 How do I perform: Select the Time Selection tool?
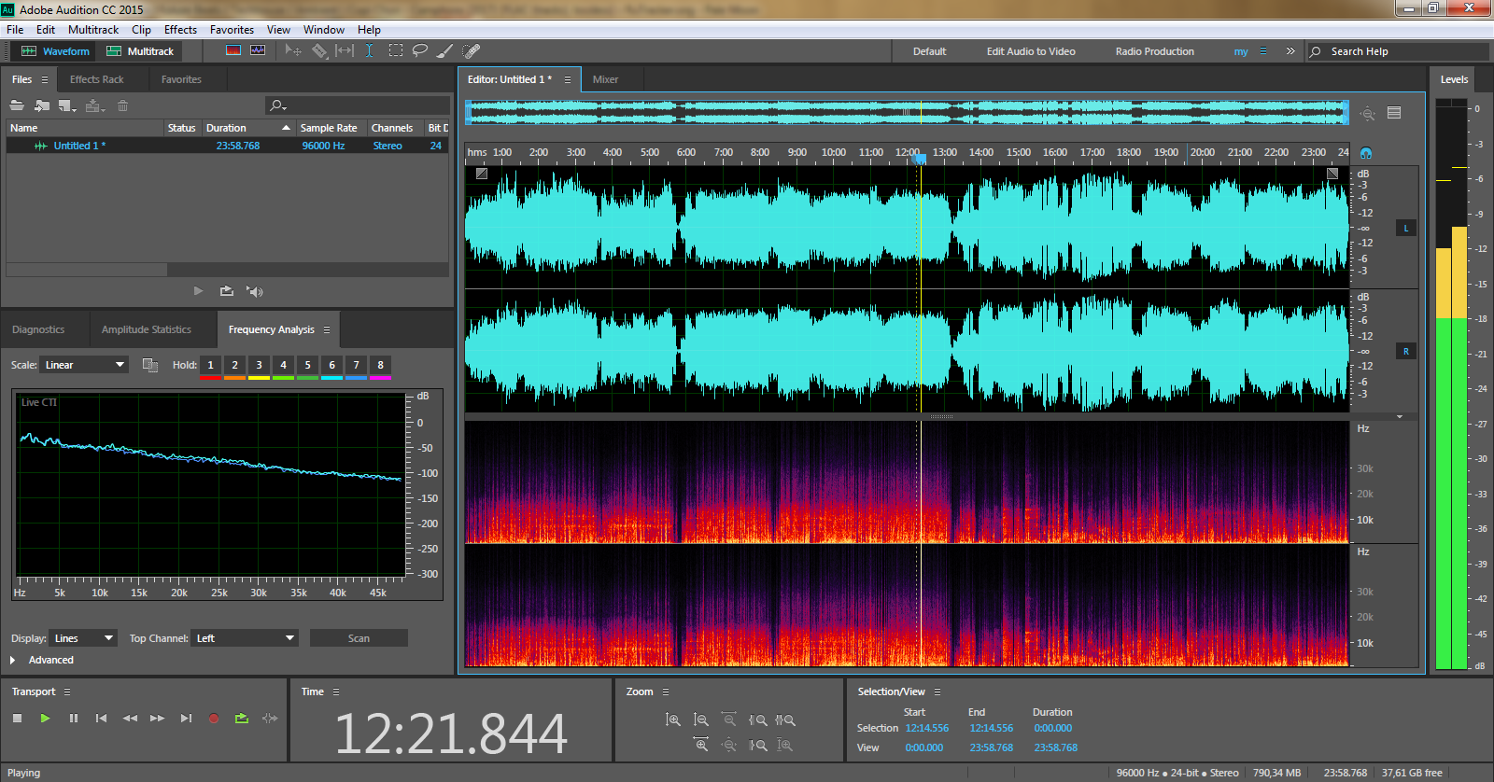tap(370, 50)
